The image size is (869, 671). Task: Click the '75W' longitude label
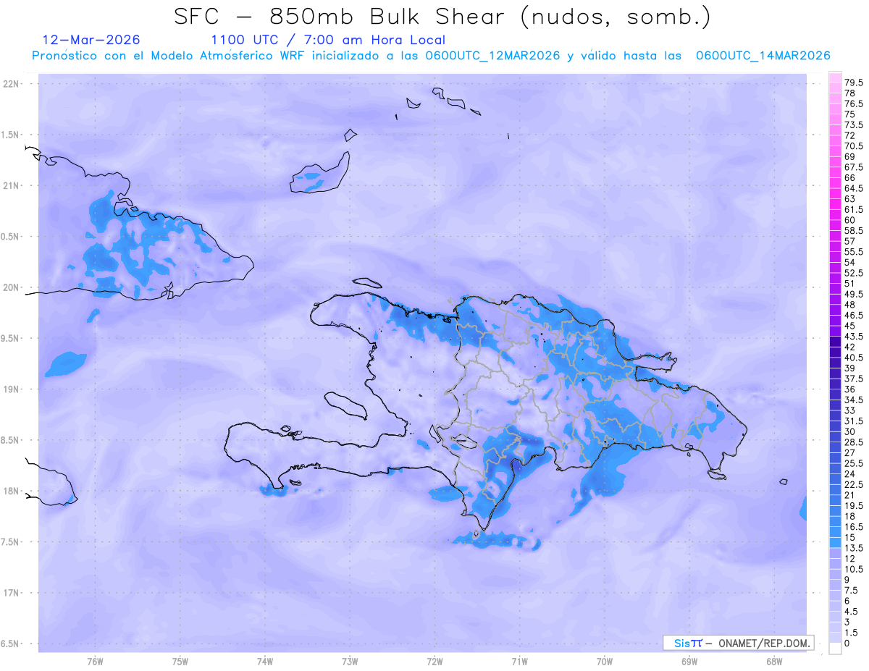coord(180,662)
